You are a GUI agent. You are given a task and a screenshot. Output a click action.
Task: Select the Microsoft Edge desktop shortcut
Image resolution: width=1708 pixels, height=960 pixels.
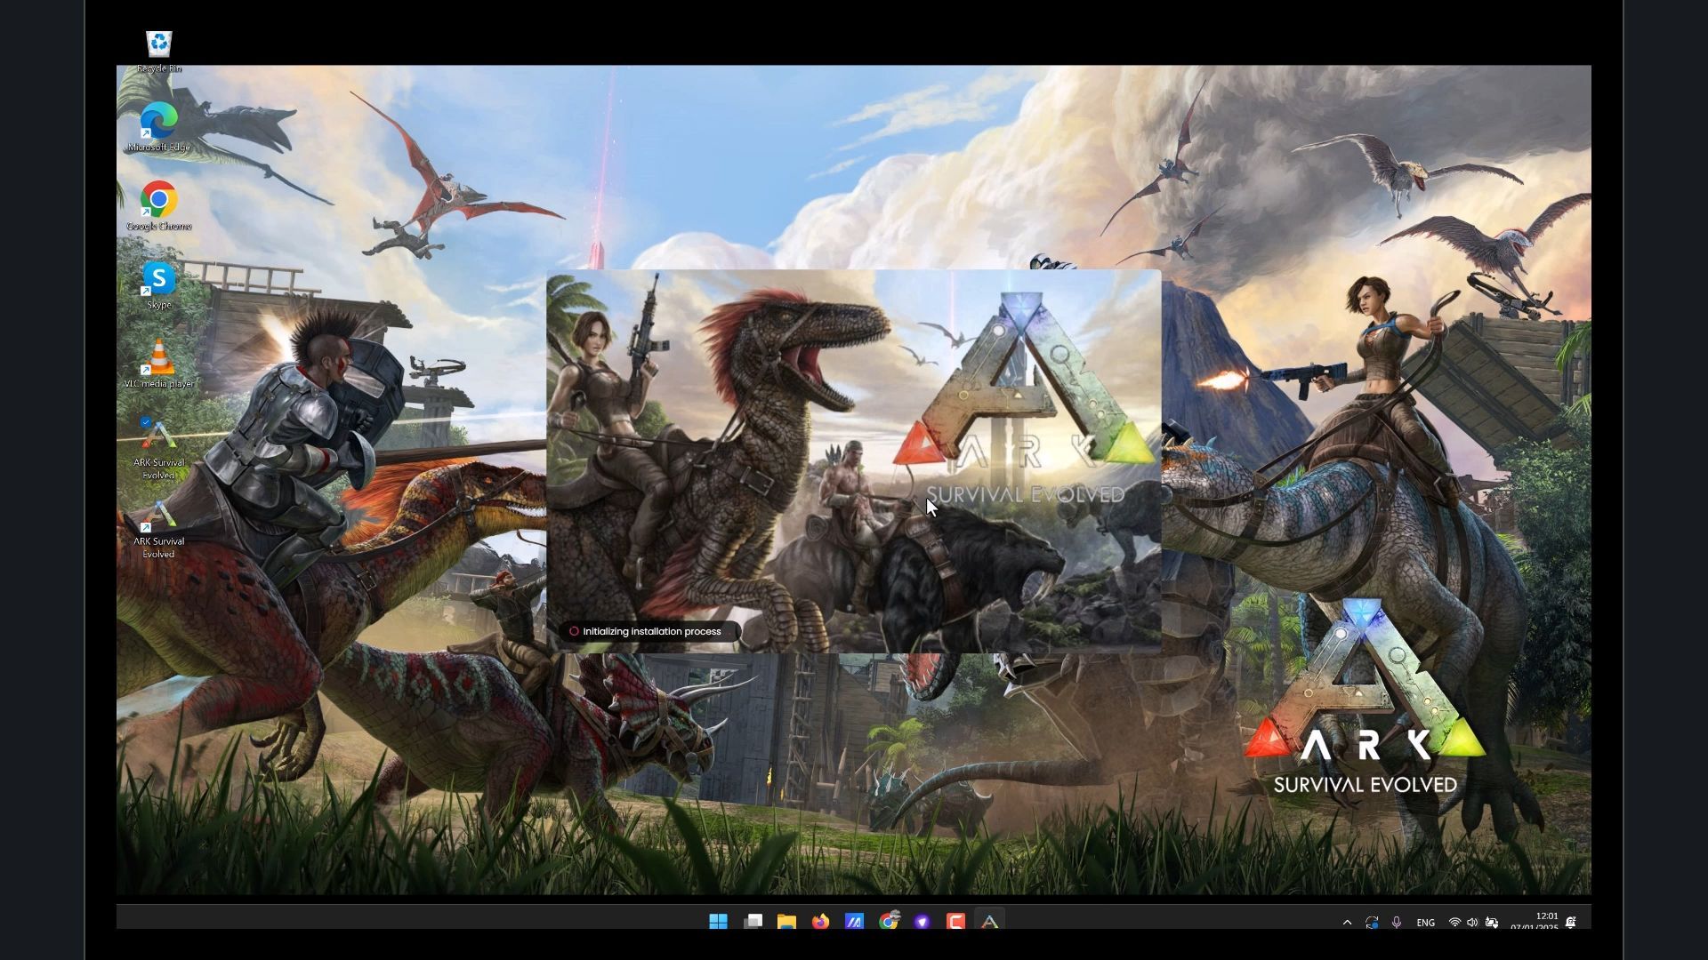pos(158,127)
